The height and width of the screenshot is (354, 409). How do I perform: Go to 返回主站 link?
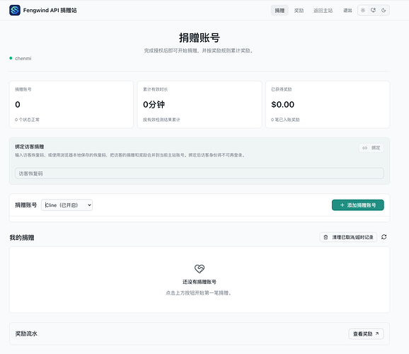pos(323,11)
